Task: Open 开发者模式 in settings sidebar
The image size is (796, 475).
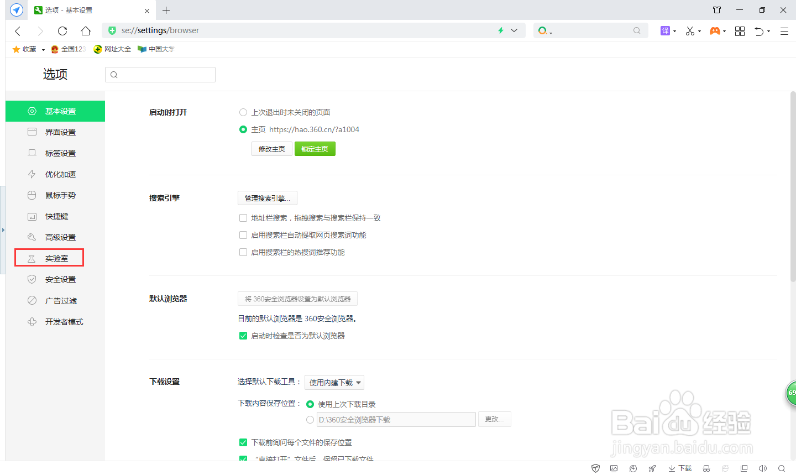Action: click(x=55, y=322)
